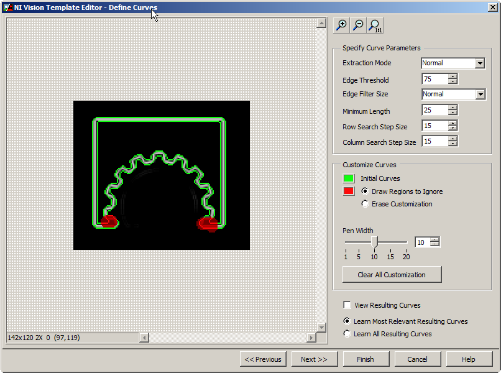Cancel the template editor dialog

coord(418,359)
